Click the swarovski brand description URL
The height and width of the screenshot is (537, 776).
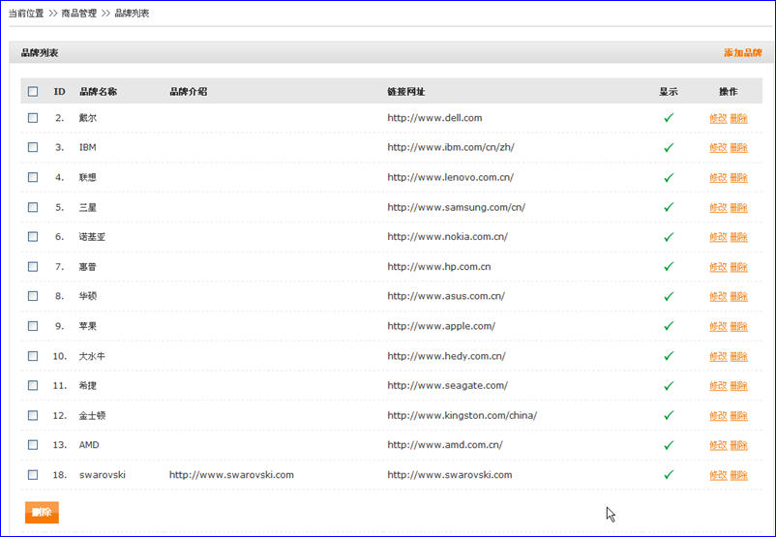[231, 475]
